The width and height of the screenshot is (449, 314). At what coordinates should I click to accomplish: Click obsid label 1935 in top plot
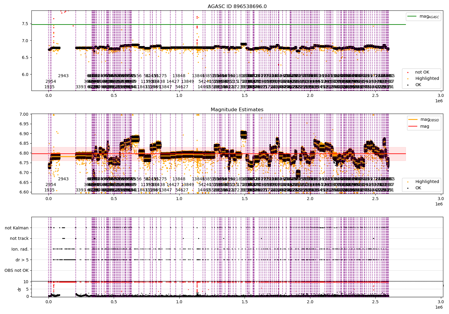(x=50, y=87)
